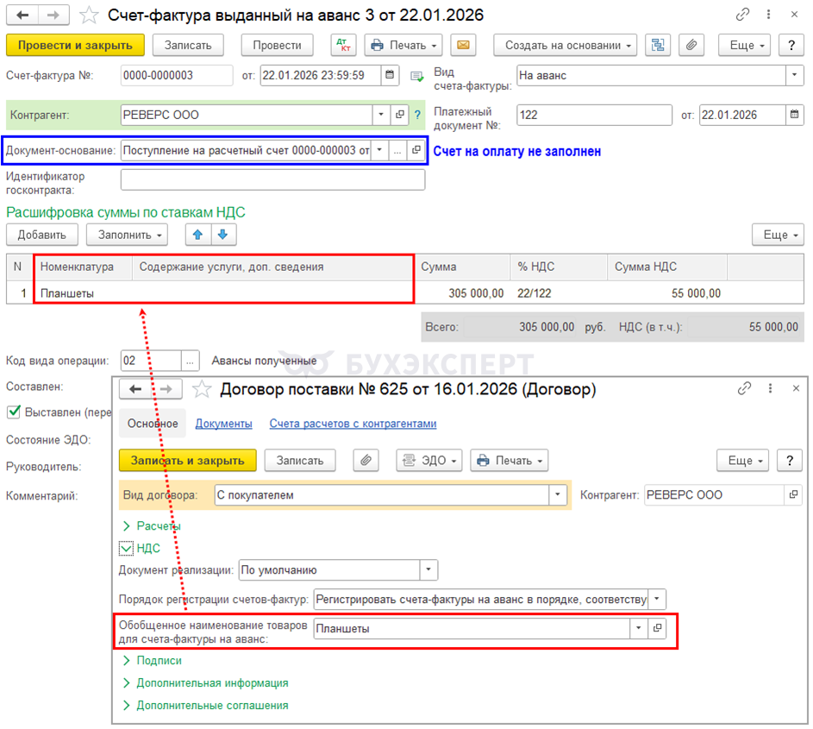Toggle Выставлен checkbox
Screen dimensions: 813x729
(x=14, y=412)
